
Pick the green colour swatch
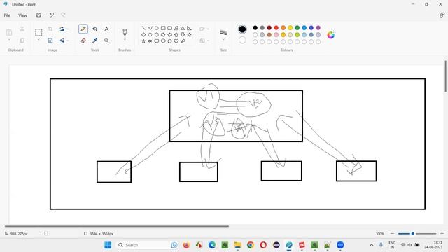[x=297, y=28]
